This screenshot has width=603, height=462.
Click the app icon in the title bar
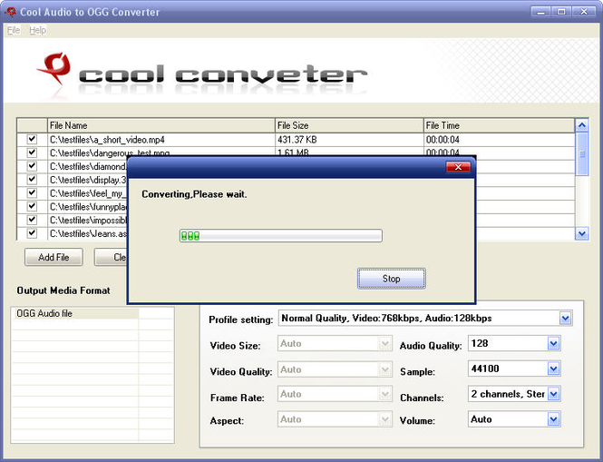11,12
